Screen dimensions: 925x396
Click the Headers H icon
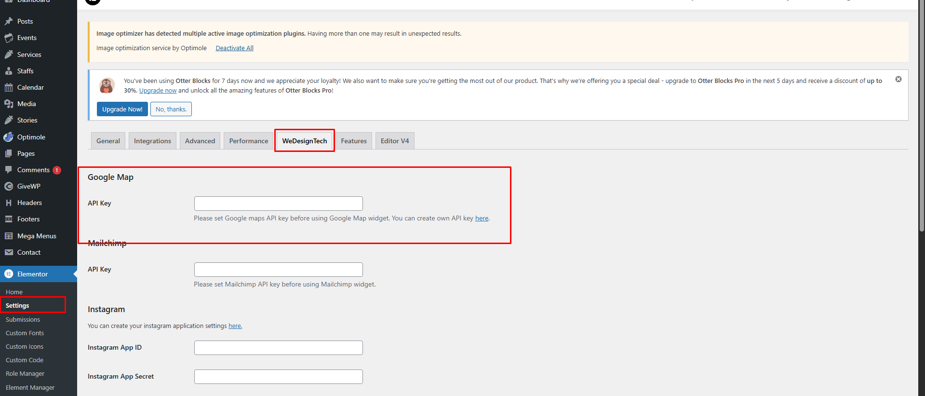click(x=9, y=203)
